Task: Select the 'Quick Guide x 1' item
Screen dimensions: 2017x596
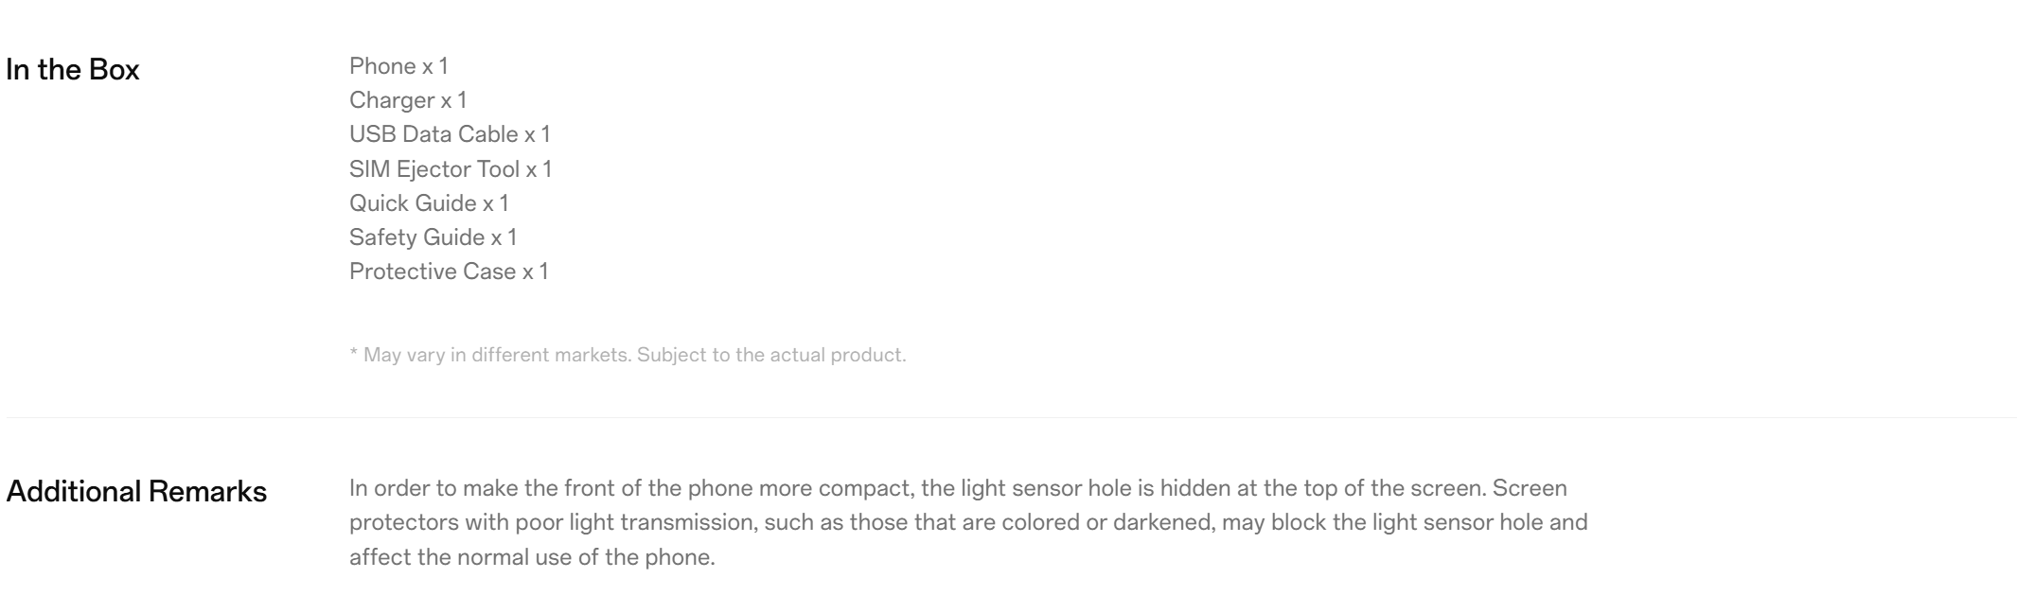Action: [x=429, y=203]
